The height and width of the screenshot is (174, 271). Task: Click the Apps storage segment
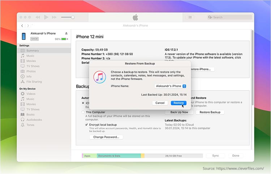90,156
